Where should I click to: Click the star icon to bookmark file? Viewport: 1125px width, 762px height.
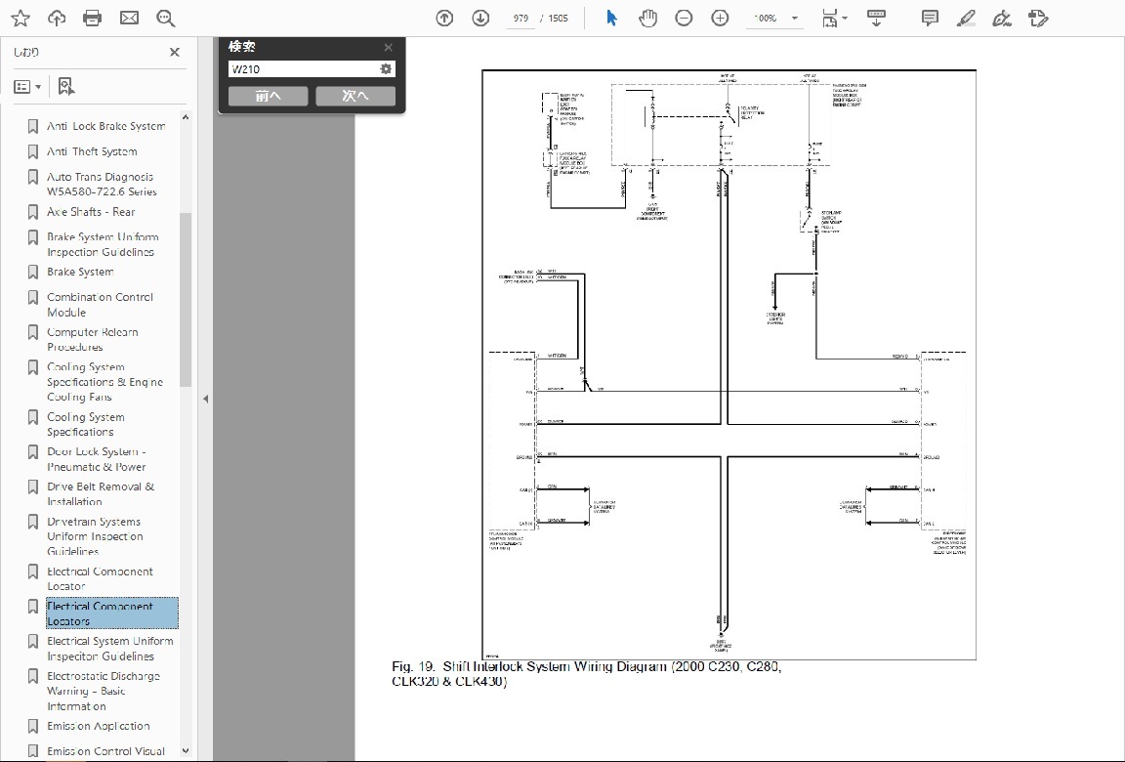click(20, 18)
